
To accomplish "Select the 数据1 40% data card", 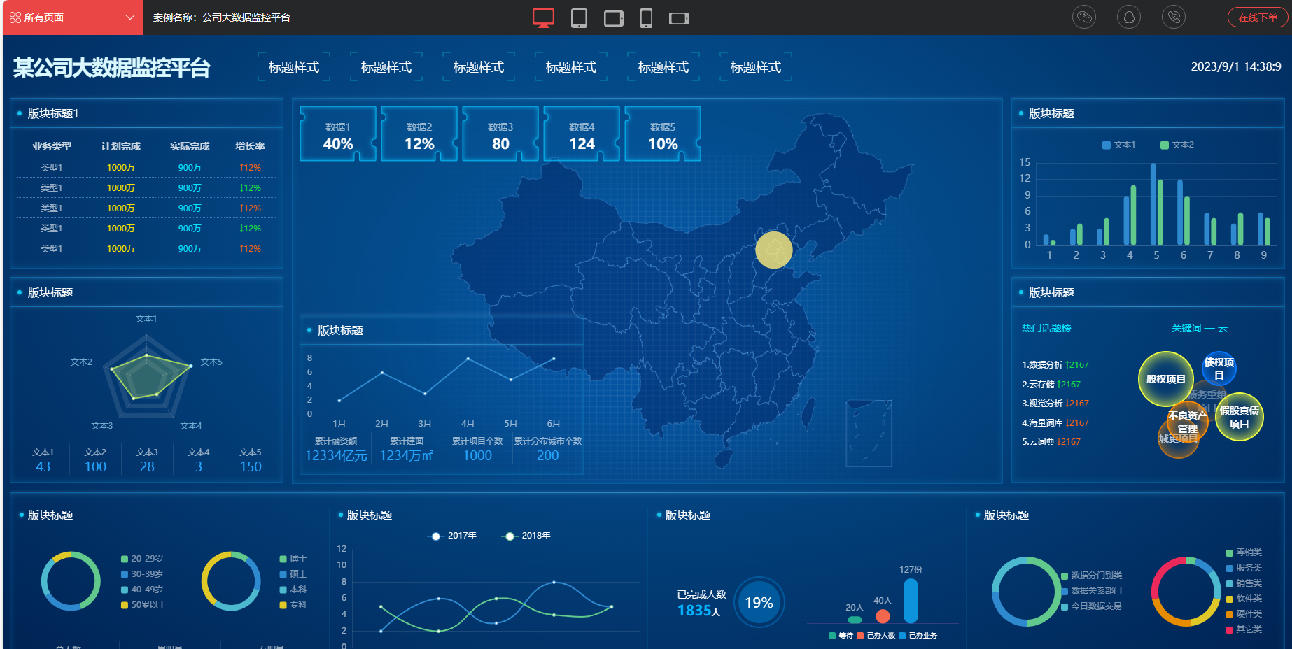I will pyautogui.click(x=338, y=135).
